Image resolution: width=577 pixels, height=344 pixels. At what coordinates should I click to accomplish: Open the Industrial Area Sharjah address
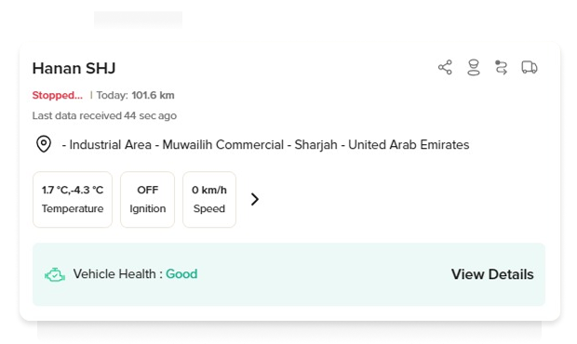265,144
